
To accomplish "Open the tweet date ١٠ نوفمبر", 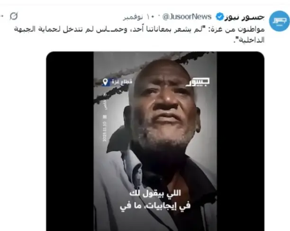I will 133,17.
